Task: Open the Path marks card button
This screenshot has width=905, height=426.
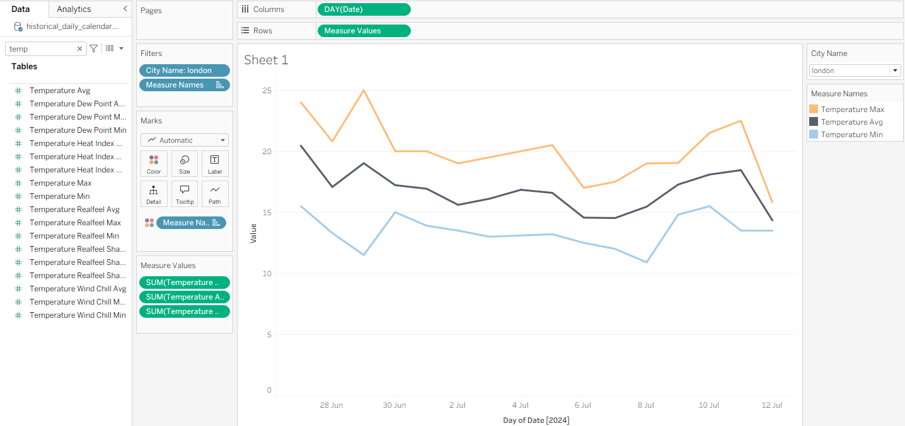Action: pyautogui.click(x=215, y=194)
